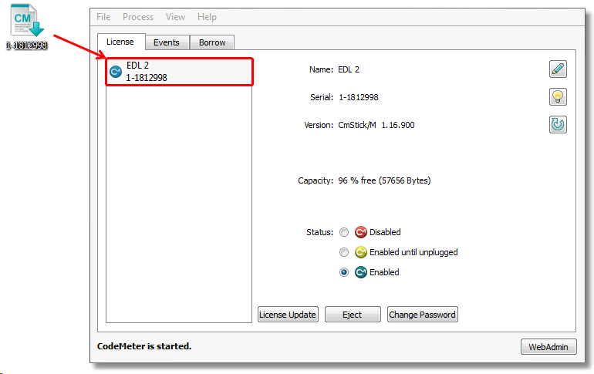Click the version text CmStick/M 1.16.900
594x374 pixels.
pyautogui.click(x=376, y=125)
